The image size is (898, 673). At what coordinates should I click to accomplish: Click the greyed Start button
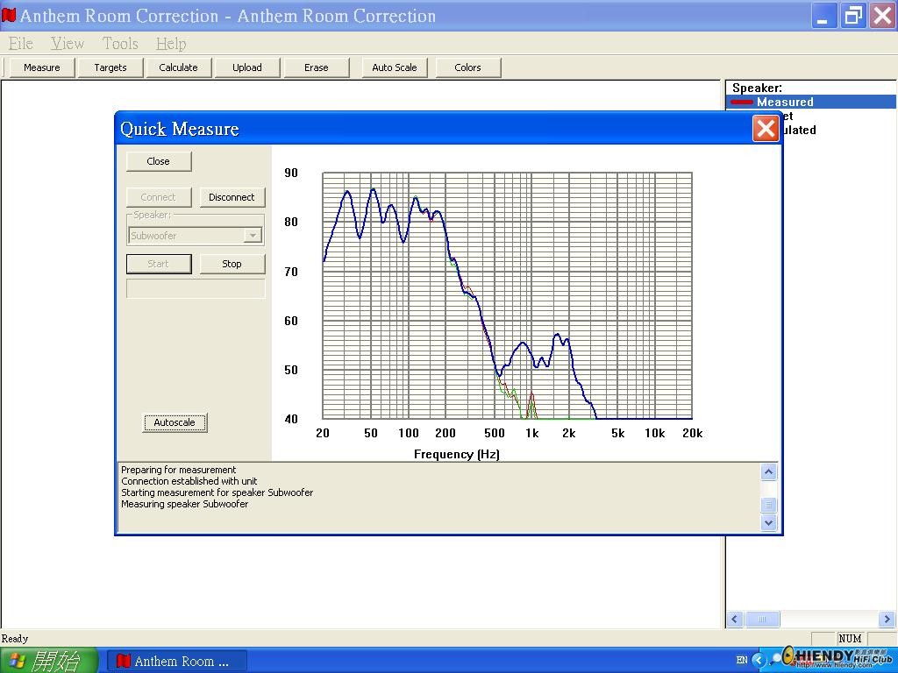159,264
